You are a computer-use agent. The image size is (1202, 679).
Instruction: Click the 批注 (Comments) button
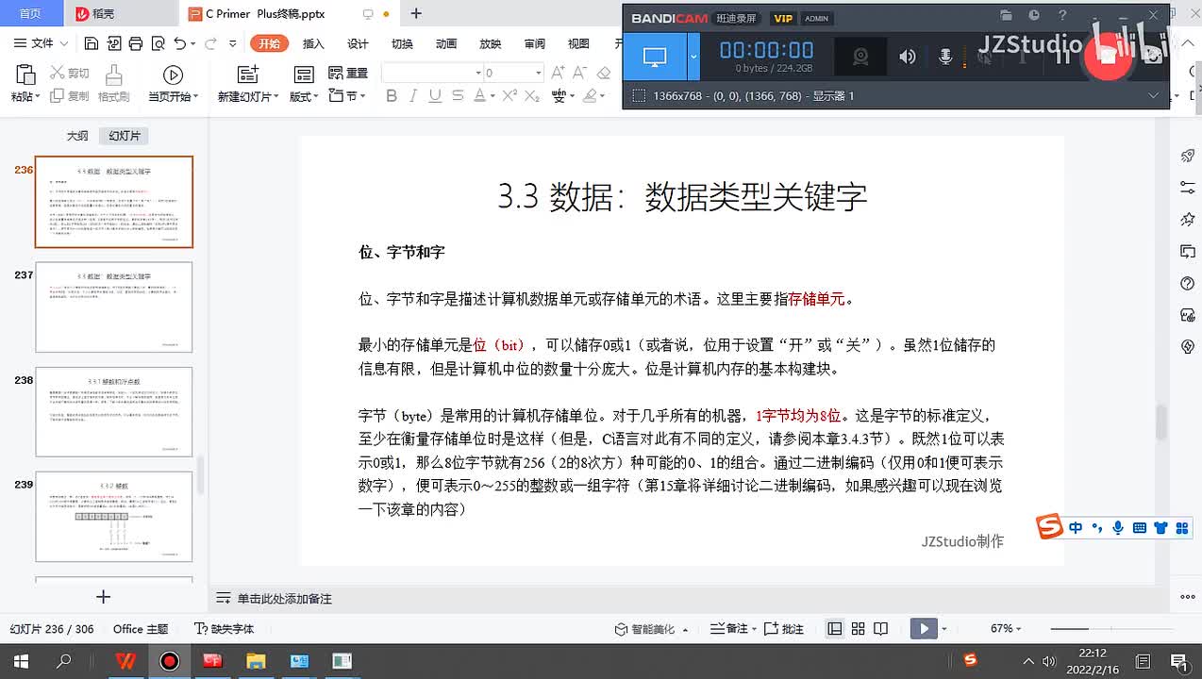coord(784,629)
